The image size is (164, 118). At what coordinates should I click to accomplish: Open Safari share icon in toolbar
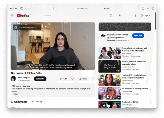pos(143,8)
